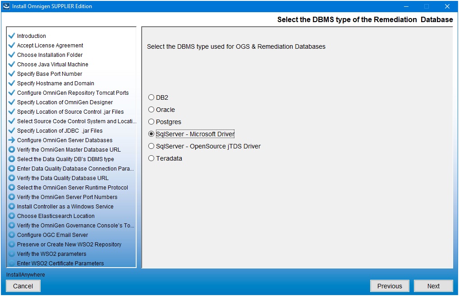
Task: Click arrow icon beside Configure OmniGen Server Databases
Action: coord(12,140)
